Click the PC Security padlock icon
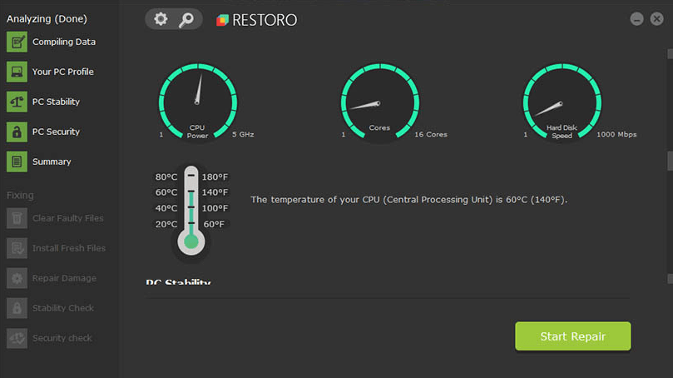This screenshot has height=378, width=673. (17, 132)
